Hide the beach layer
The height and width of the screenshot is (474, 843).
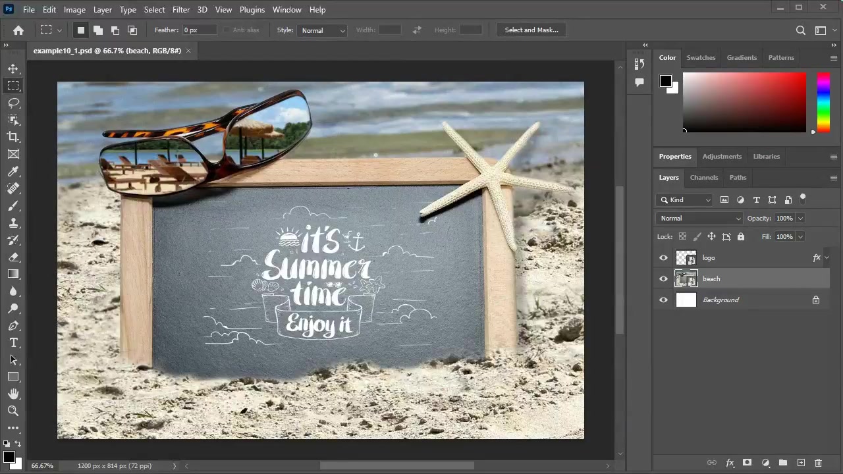pos(663,279)
